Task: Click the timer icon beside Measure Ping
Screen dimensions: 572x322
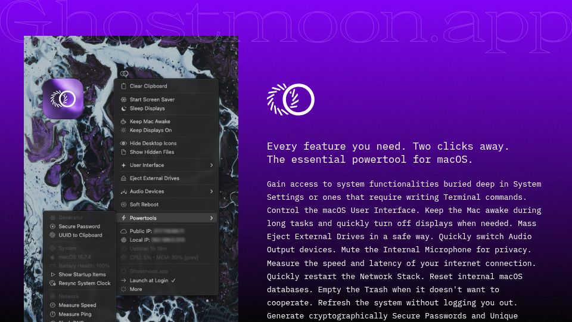Action: point(52,314)
